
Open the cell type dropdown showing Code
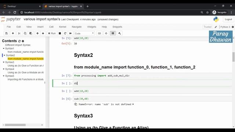click(84, 33)
